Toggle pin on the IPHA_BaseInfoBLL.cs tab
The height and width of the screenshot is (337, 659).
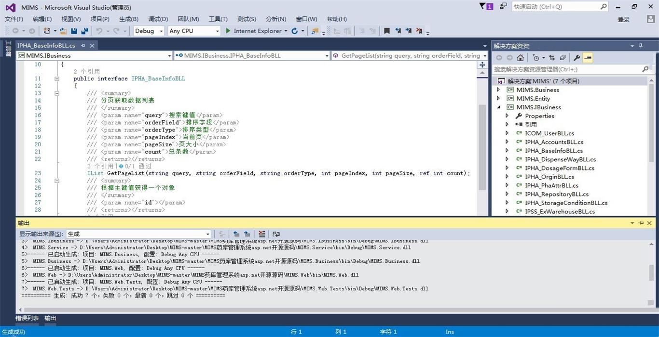(83, 45)
